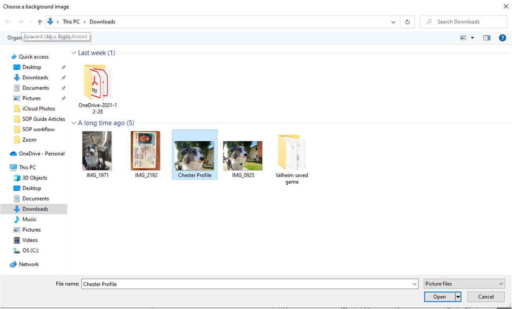Open the File name suggestions dropdown
Viewport: 512px width, 309px height.
415,284
